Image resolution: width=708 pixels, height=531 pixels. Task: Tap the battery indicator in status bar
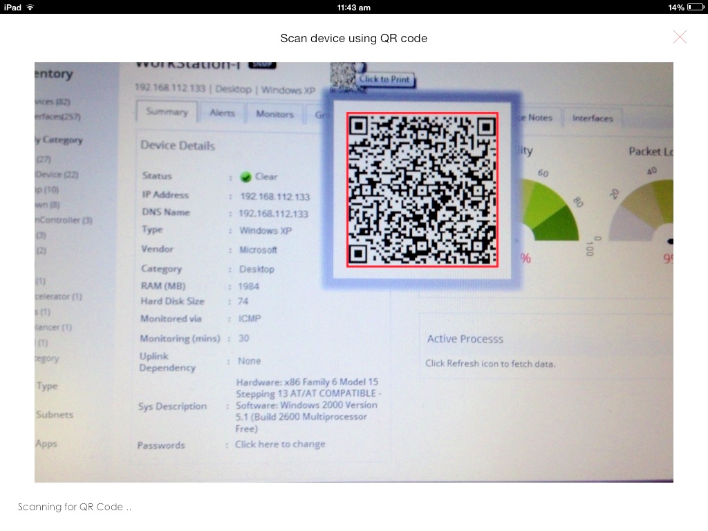click(x=695, y=7)
